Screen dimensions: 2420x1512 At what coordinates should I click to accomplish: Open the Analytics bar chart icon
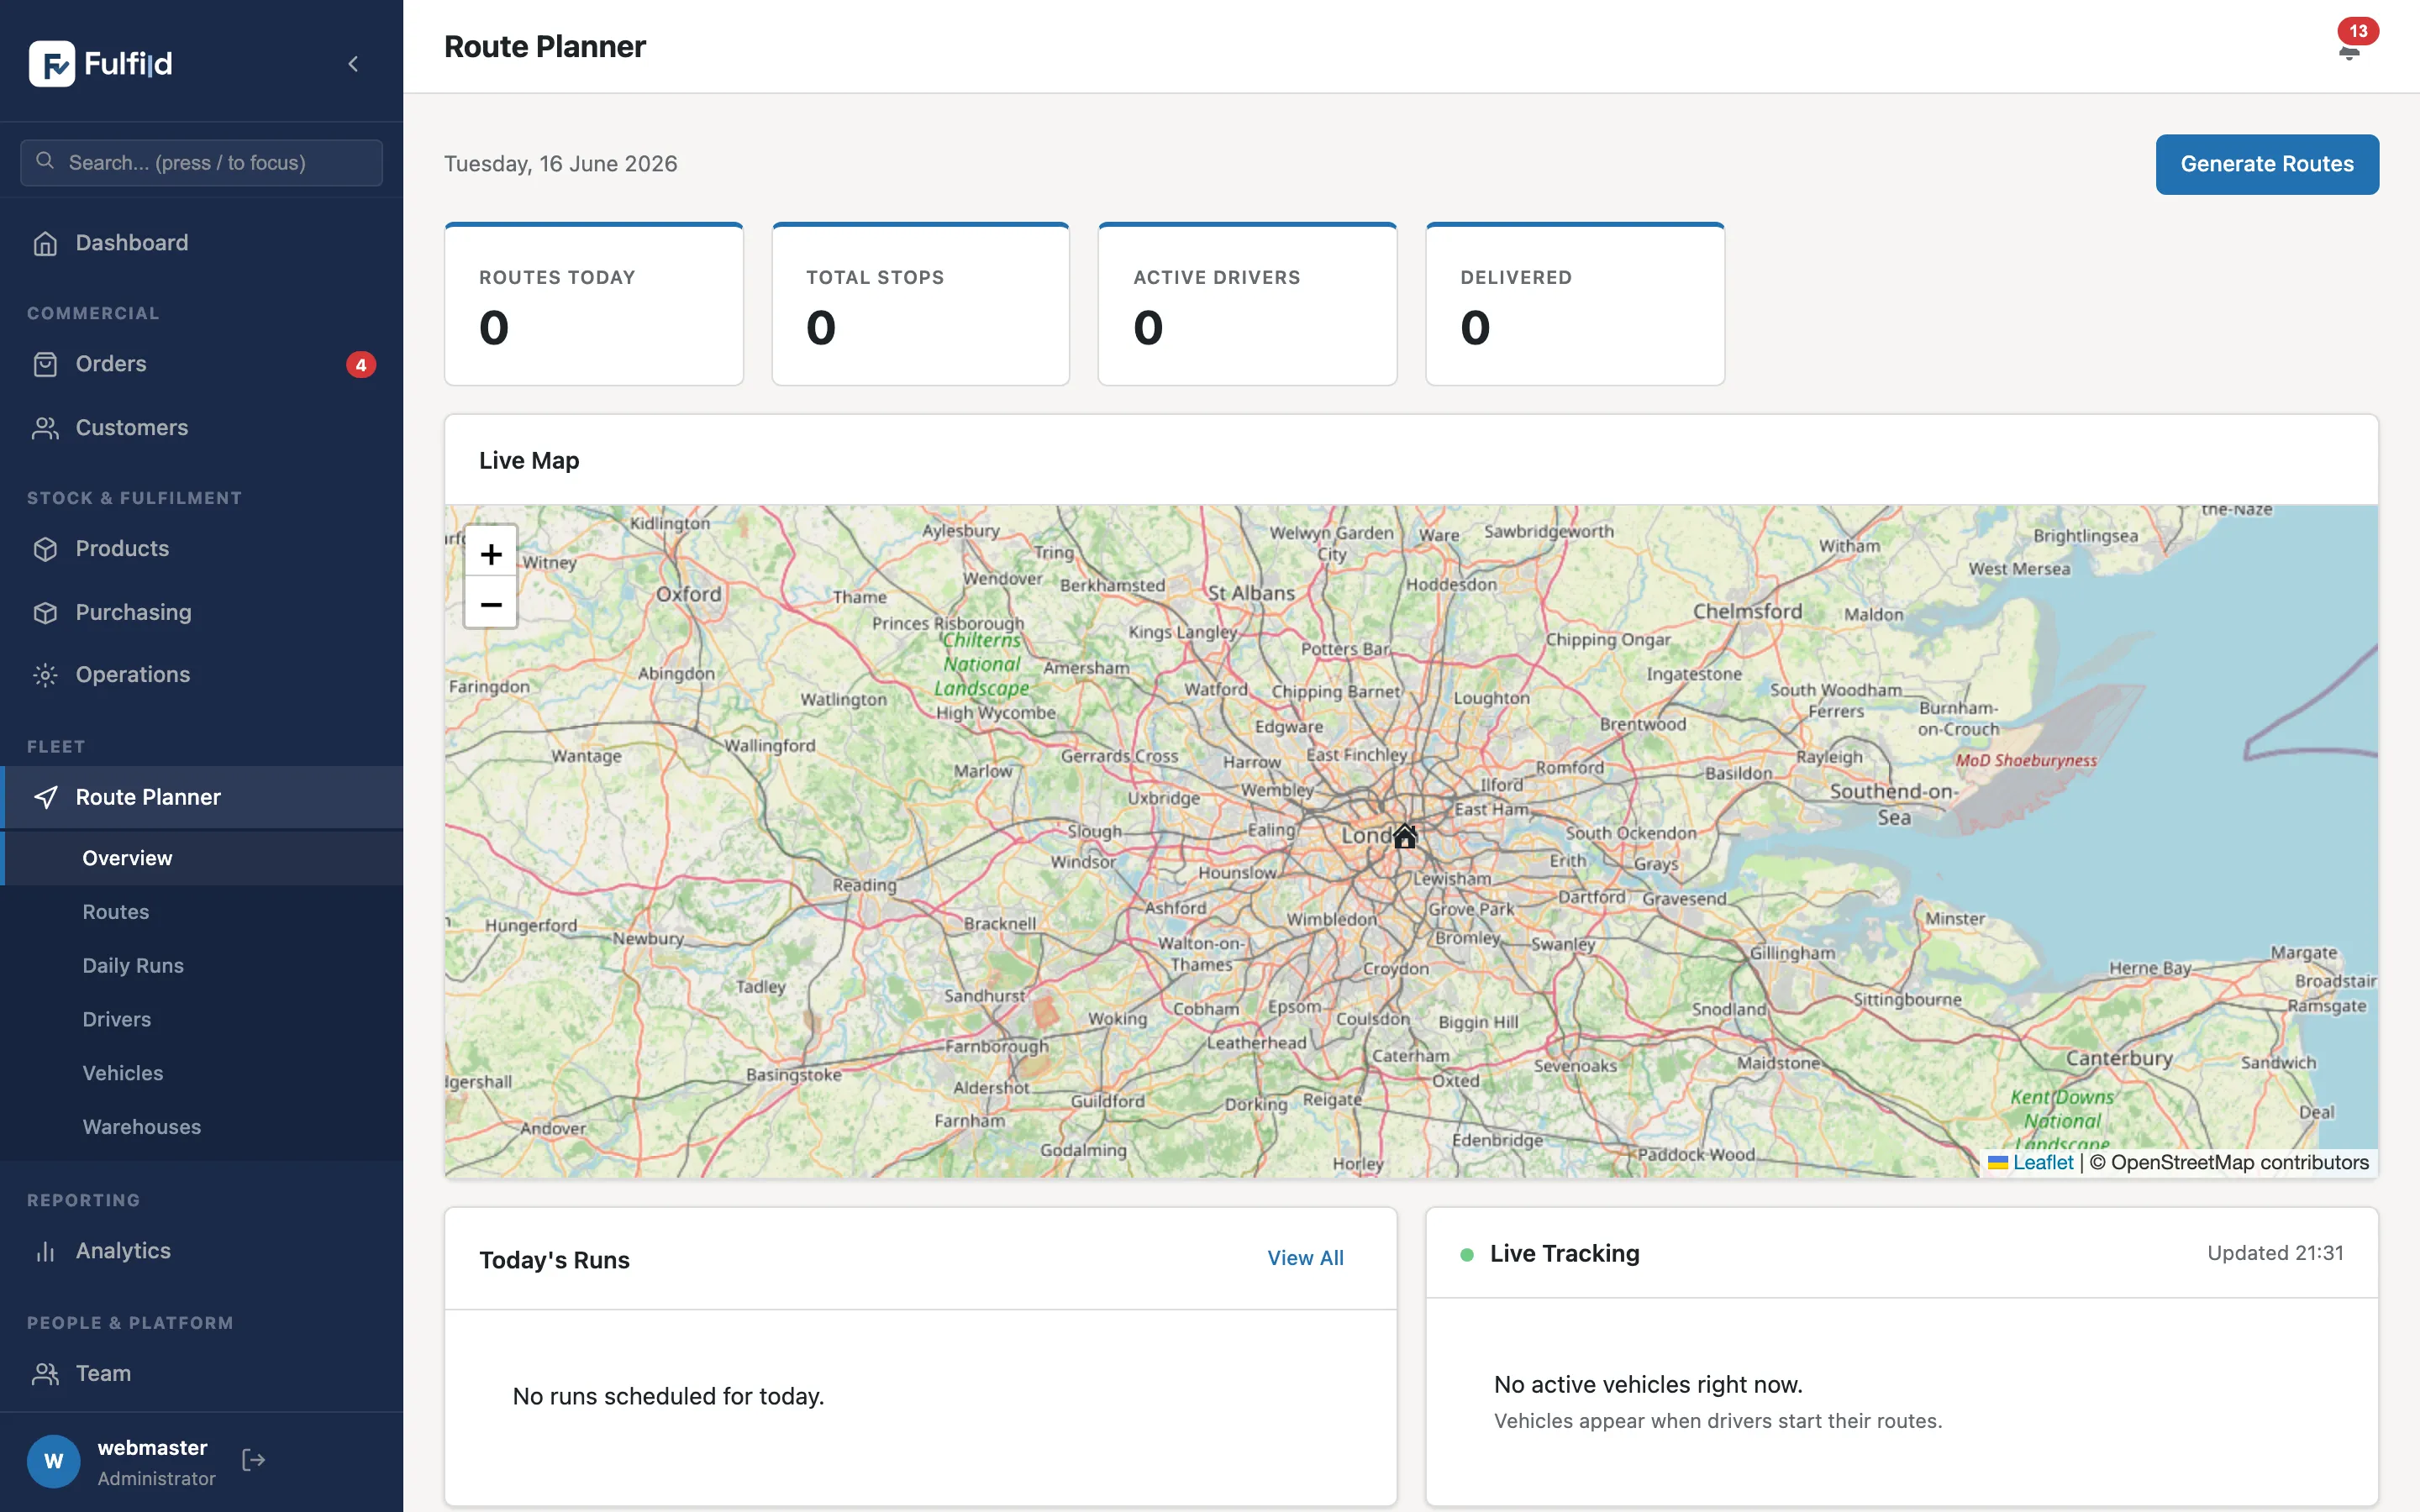[x=45, y=1251]
